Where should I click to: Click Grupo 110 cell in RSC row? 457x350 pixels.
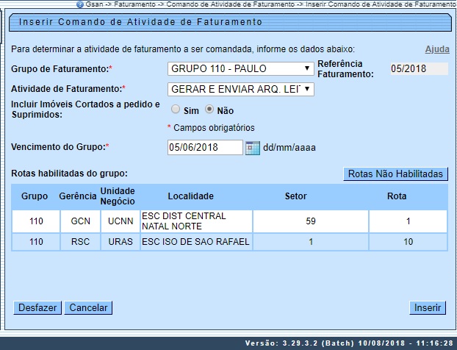(x=36, y=242)
